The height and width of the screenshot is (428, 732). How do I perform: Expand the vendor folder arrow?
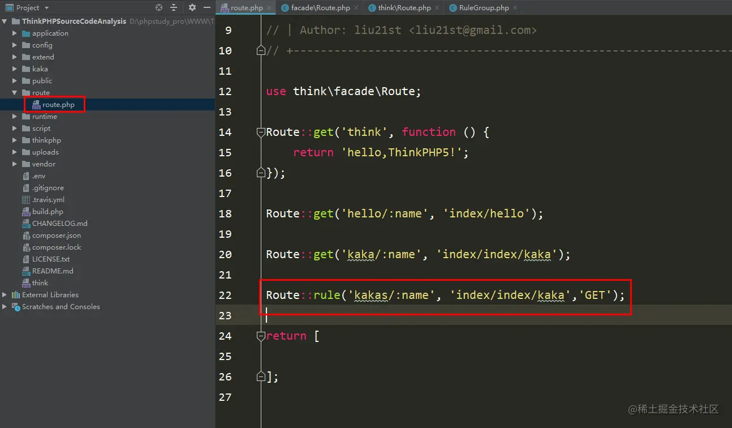coord(15,164)
